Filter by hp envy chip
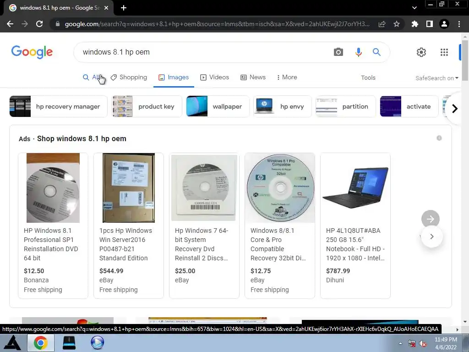 coord(282,106)
